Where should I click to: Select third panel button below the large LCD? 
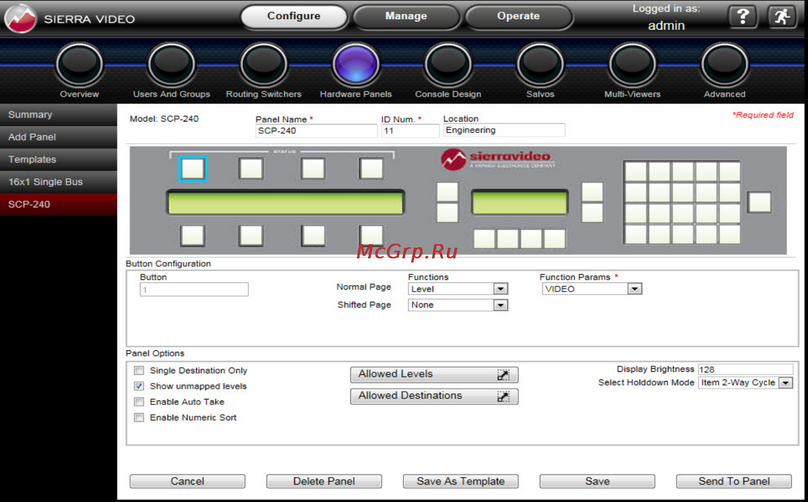point(313,236)
